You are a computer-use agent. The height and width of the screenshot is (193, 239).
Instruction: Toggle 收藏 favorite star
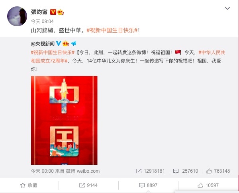(x=29, y=185)
